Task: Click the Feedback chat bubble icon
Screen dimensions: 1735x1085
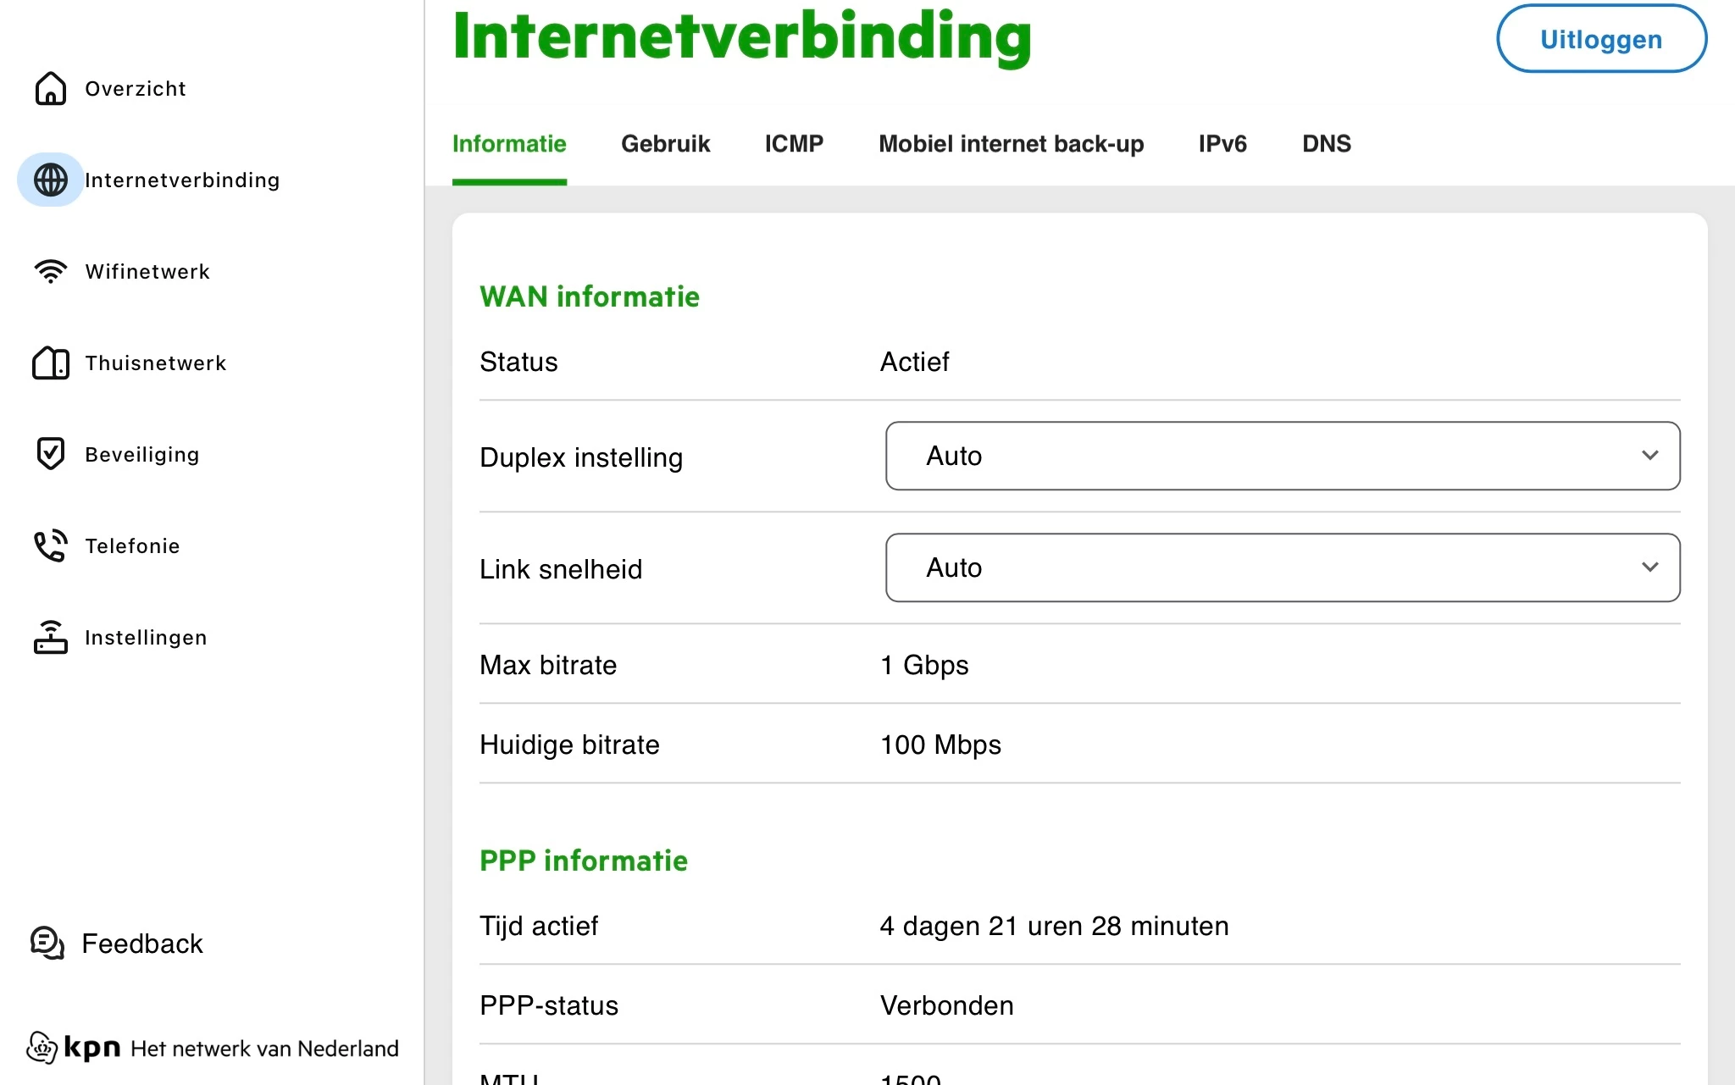Action: coord(47,943)
